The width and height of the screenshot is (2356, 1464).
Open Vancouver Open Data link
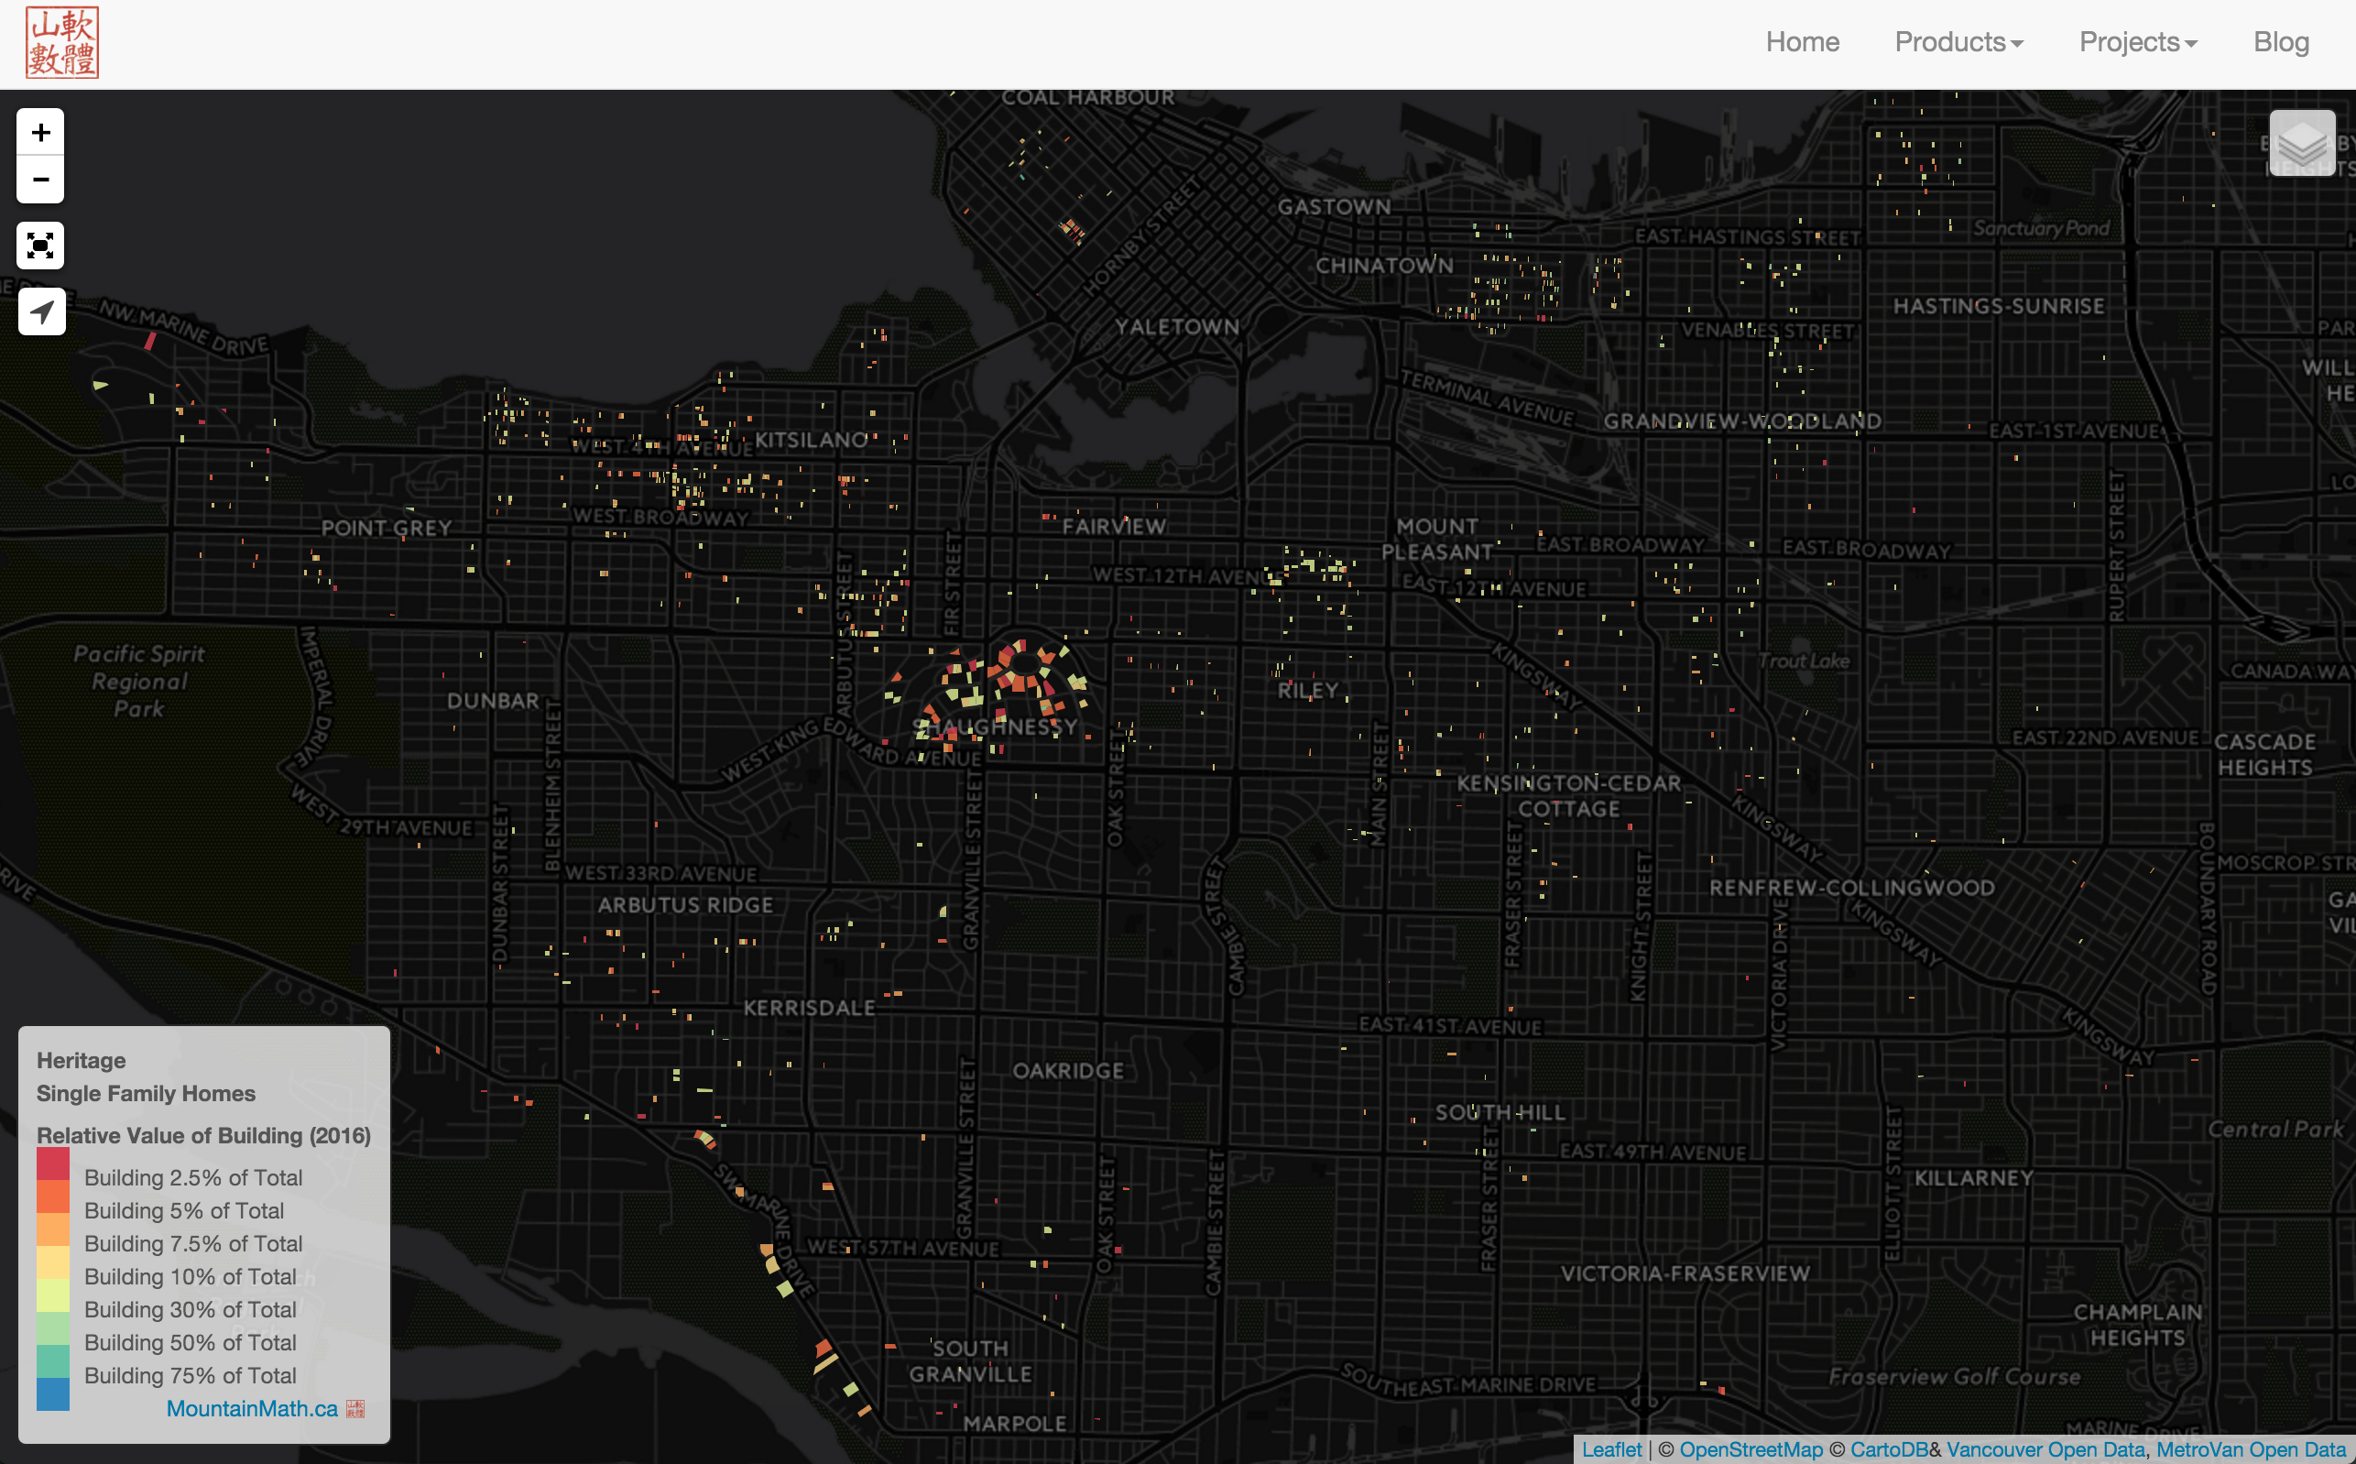2045,1449
